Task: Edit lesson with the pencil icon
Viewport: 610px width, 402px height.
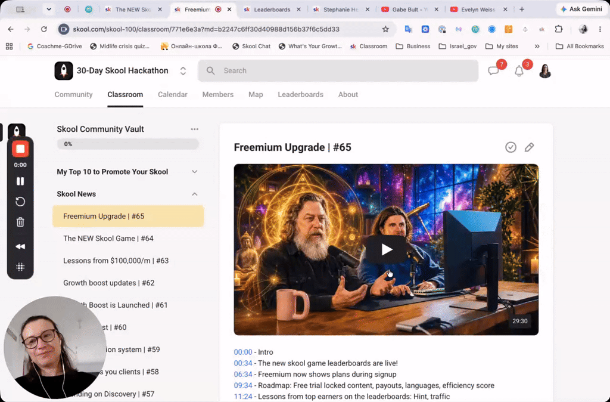Action: 529,147
